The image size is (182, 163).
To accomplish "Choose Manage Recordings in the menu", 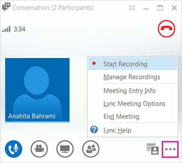I will coord(132,77).
